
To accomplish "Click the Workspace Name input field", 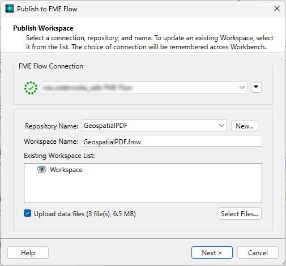I will [x=172, y=141].
